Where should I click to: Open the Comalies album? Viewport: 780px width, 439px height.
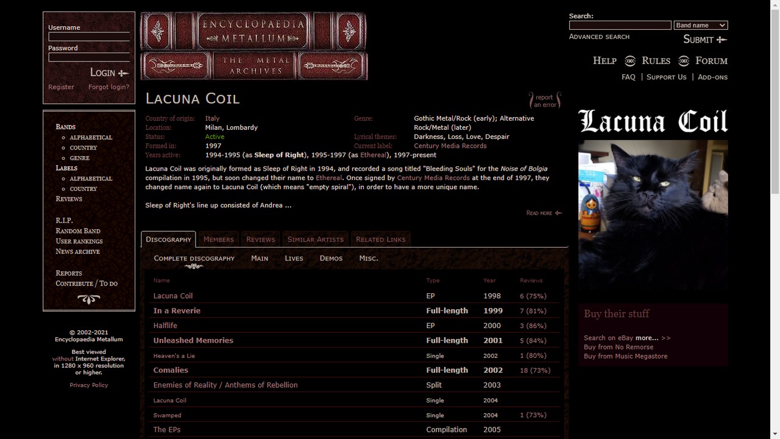(171, 370)
